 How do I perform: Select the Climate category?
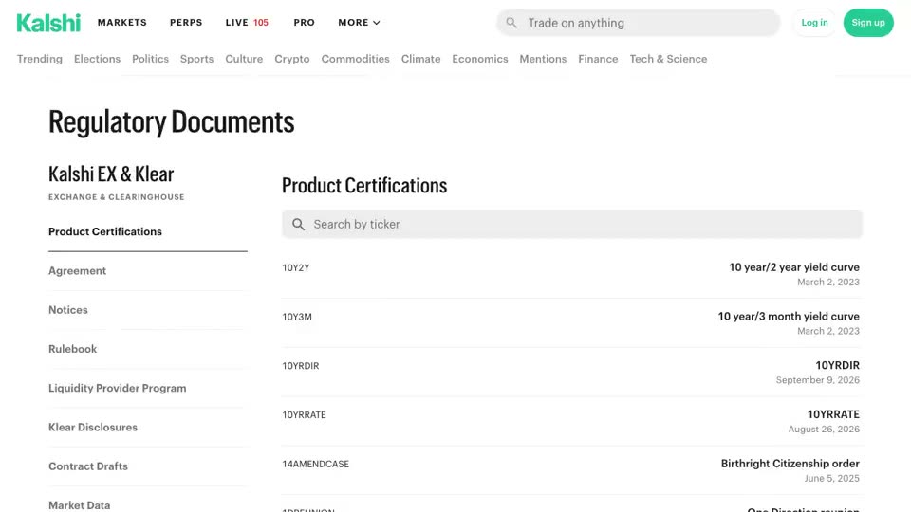tap(420, 59)
